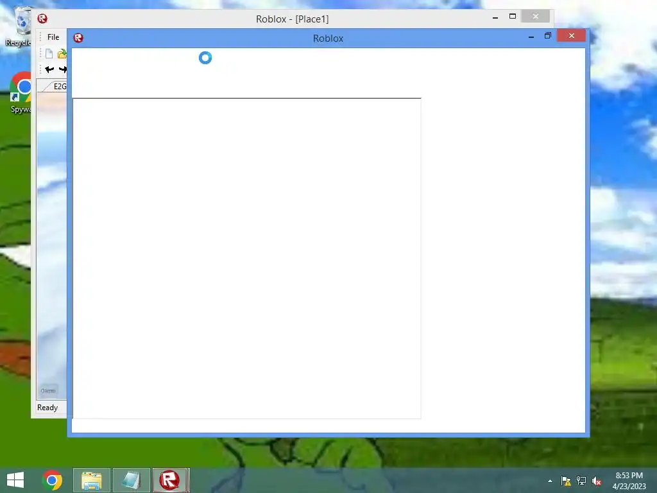Close the front Roblox window

[571, 36]
